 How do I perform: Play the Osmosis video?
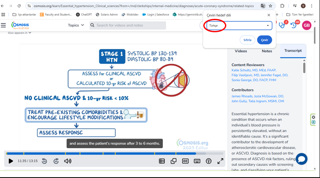(x=11, y=161)
